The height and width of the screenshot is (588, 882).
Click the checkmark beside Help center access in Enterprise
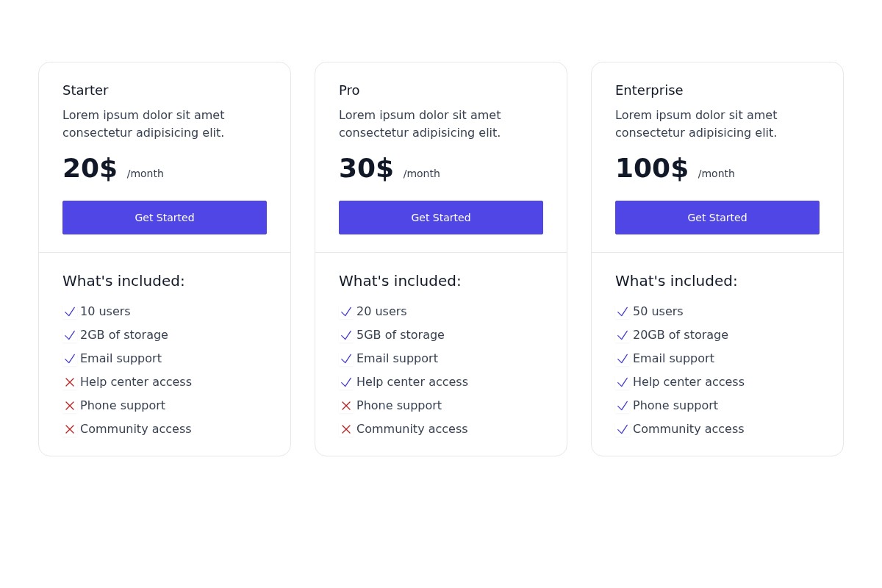click(623, 382)
